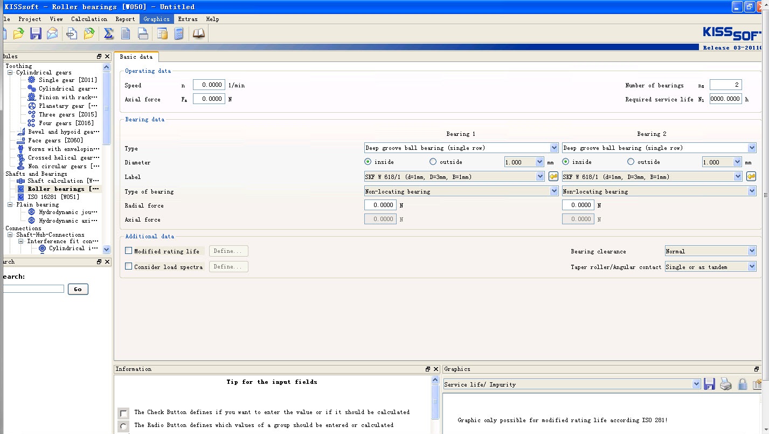Click Bearing 1 label back-arrow button

[x=553, y=176]
